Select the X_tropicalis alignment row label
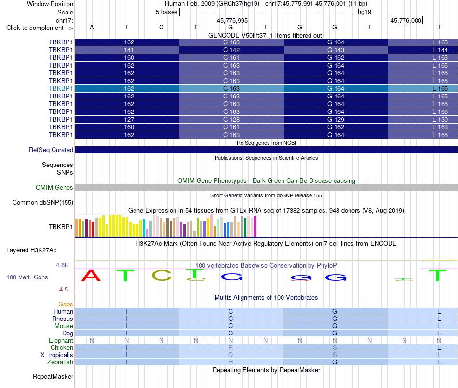This screenshot has width=458, height=388. pos(57,355)
